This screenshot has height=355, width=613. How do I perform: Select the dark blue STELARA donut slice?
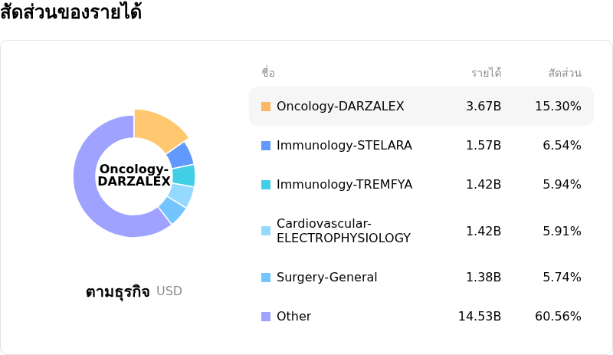[x=181, y=155]
